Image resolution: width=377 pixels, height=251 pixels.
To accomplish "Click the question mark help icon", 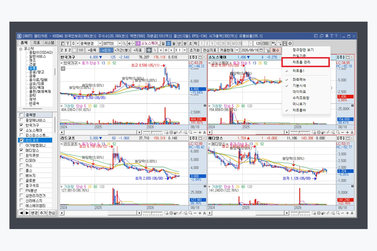I will [x=336, y=36].
